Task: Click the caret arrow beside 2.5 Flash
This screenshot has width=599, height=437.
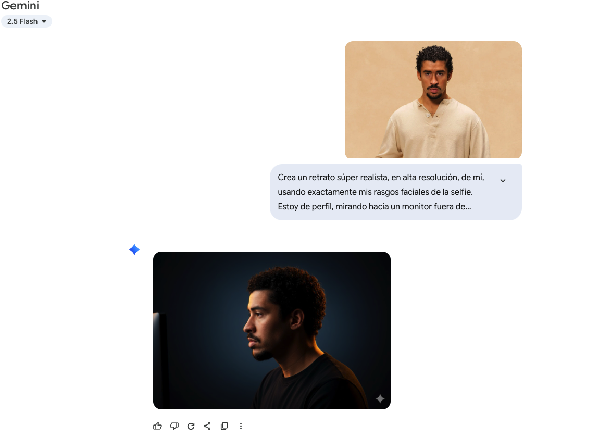Action: coord(44,21)
